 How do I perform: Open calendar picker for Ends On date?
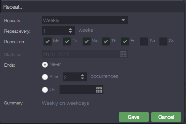[99, 90]
